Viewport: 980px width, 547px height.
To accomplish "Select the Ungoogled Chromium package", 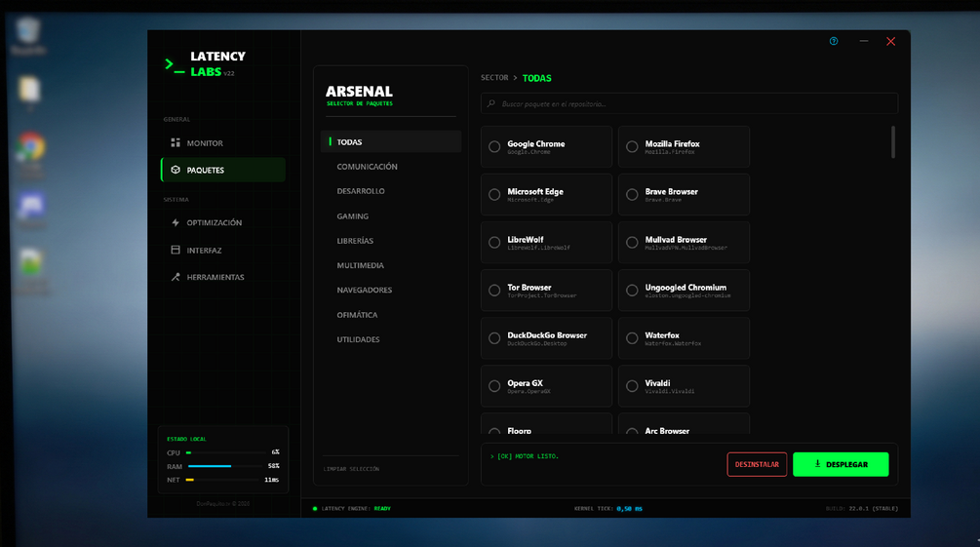I will (684, 290).
